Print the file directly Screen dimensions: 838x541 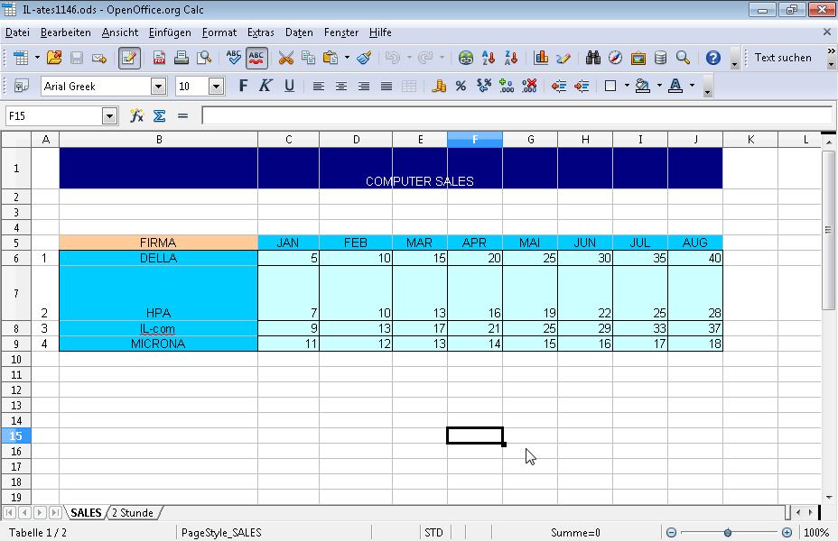182,58
